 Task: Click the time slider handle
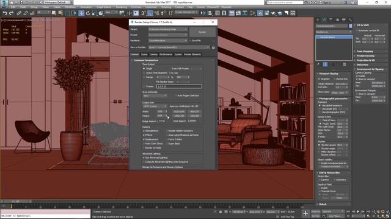point(16,201)
